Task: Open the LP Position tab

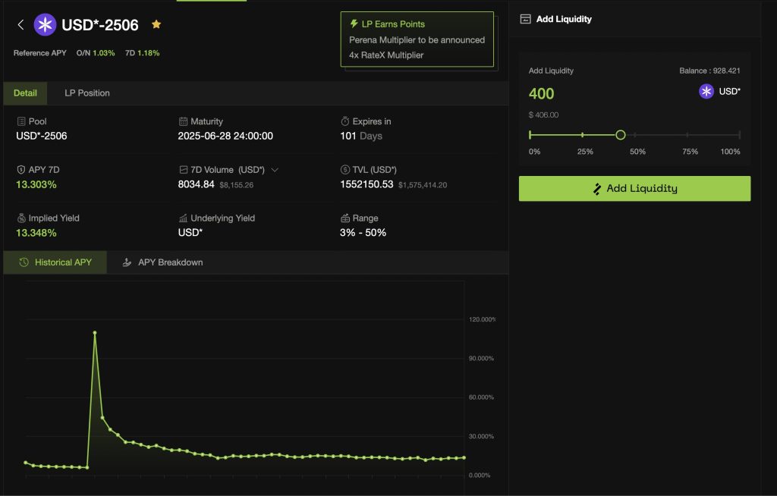Action: pos(87,93)
